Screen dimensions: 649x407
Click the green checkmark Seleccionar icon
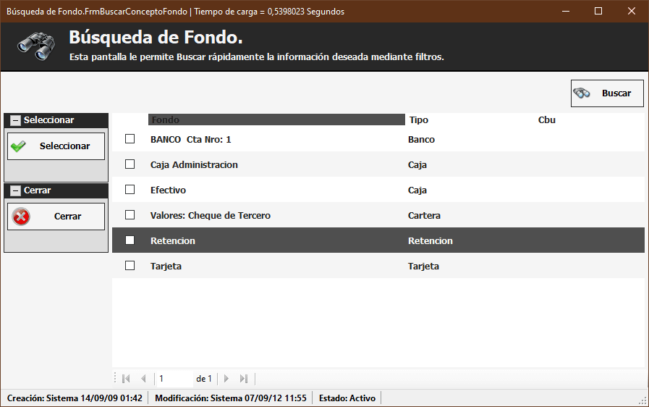pyautogui.click(x=19, y=146)
